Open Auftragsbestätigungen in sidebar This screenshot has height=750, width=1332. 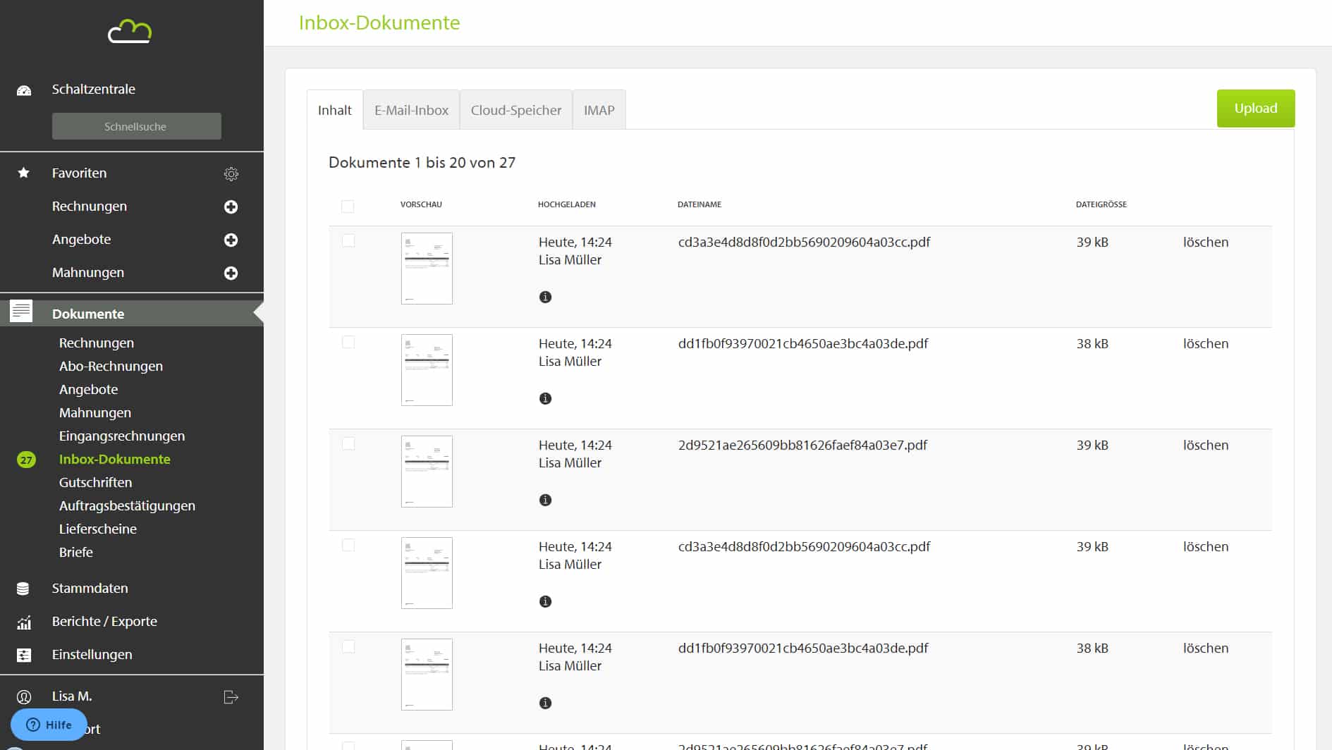pyautogui.click(x=127, y=505)
